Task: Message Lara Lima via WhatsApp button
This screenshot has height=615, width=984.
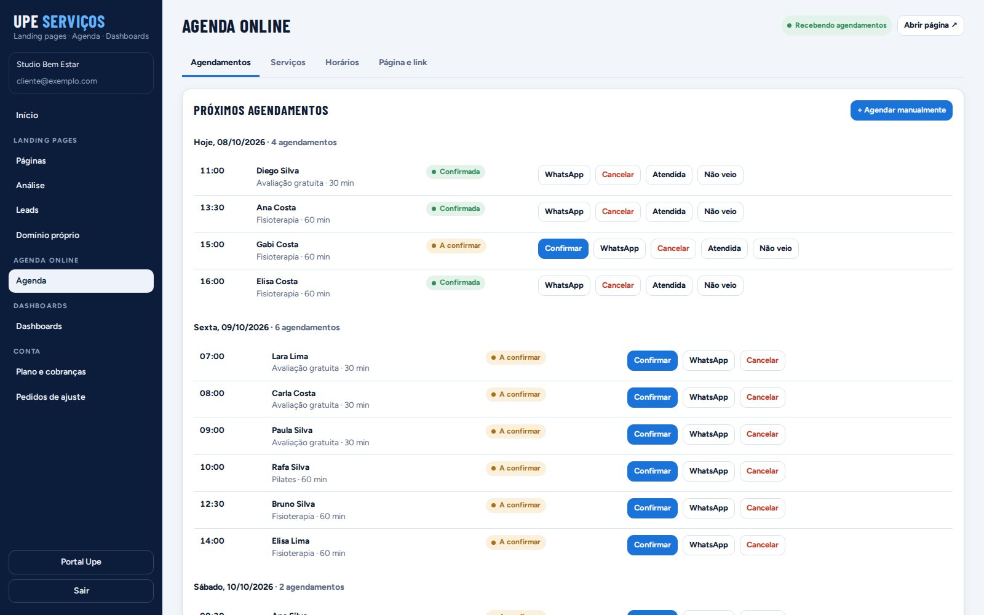Action: pyautogui.click(x=708, y=360)
